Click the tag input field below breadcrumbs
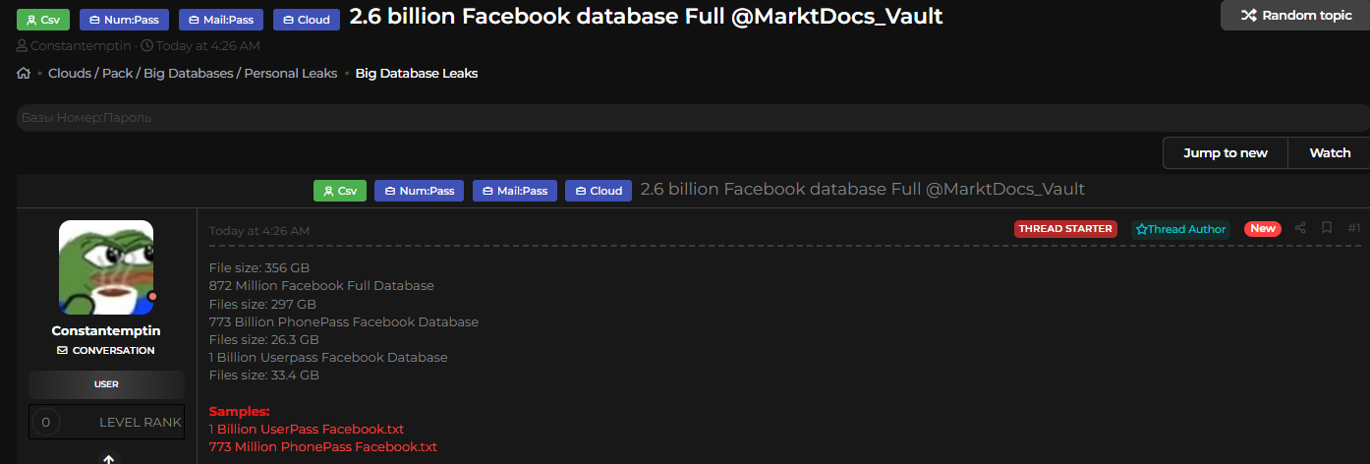The image size is (1370, 464). click(x=688, y=118)
